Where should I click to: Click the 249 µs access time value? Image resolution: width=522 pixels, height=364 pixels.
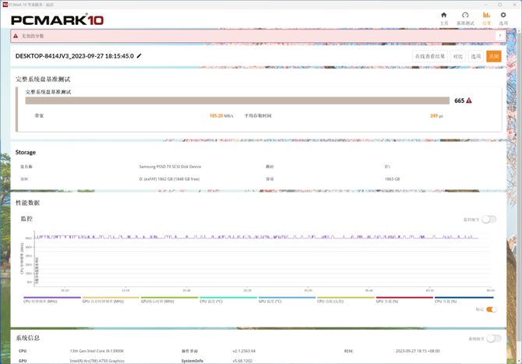436,116
